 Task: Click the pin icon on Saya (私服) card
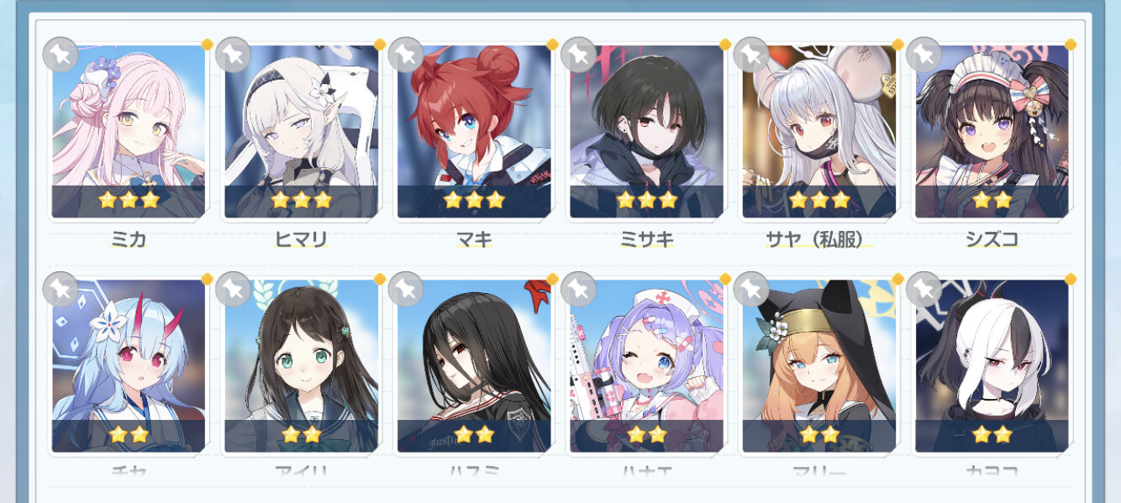751,55
